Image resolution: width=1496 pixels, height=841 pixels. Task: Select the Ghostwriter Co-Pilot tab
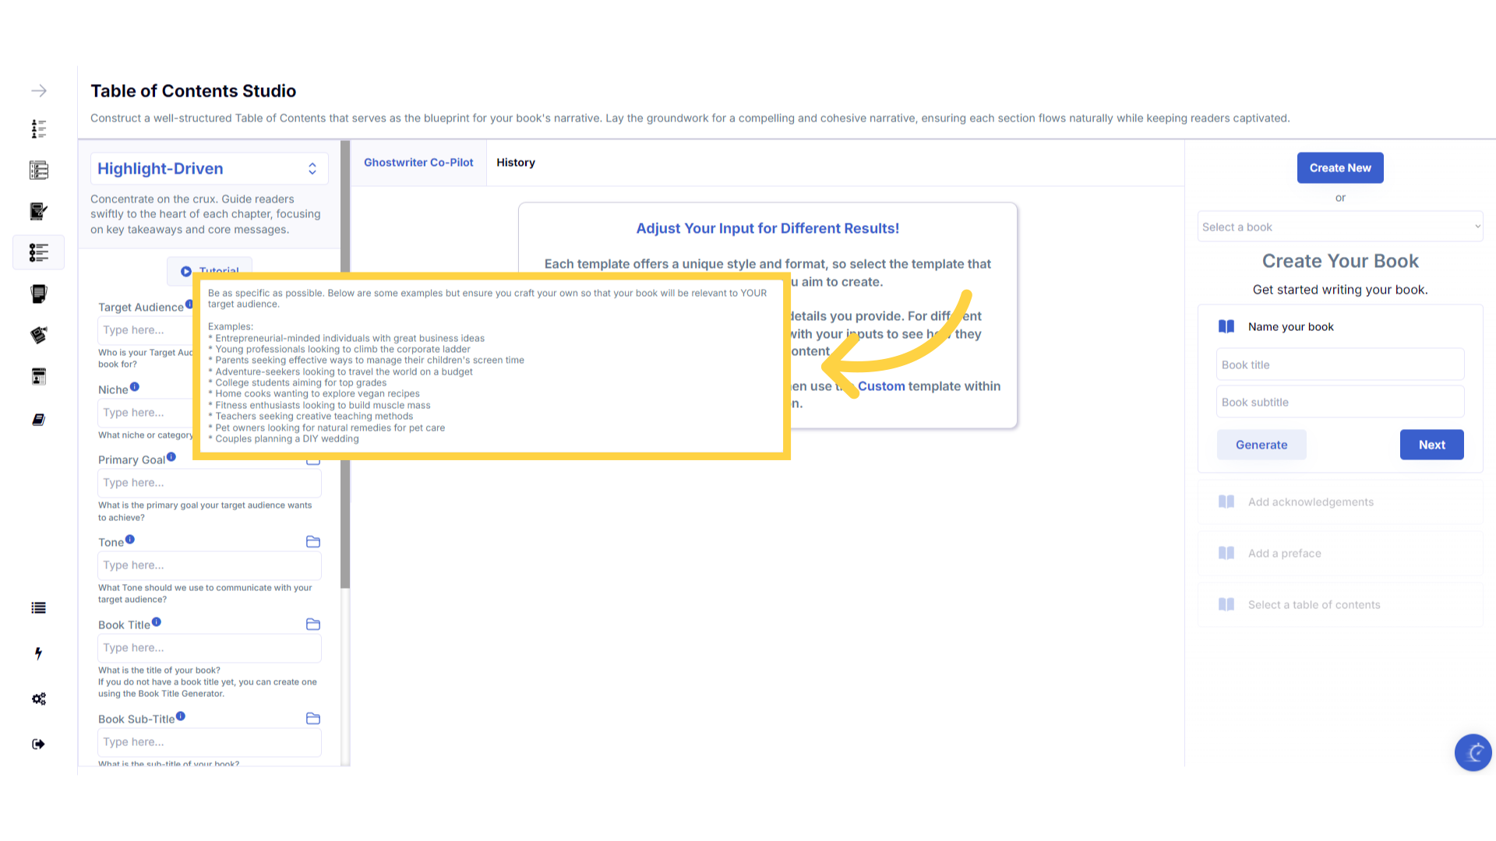pos(418,162)
